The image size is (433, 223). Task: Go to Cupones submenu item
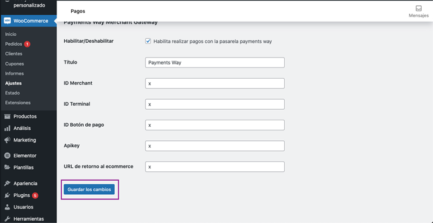14,63
